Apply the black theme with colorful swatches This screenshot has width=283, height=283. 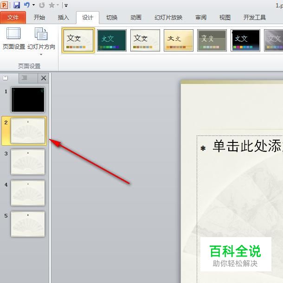(245, 40)
